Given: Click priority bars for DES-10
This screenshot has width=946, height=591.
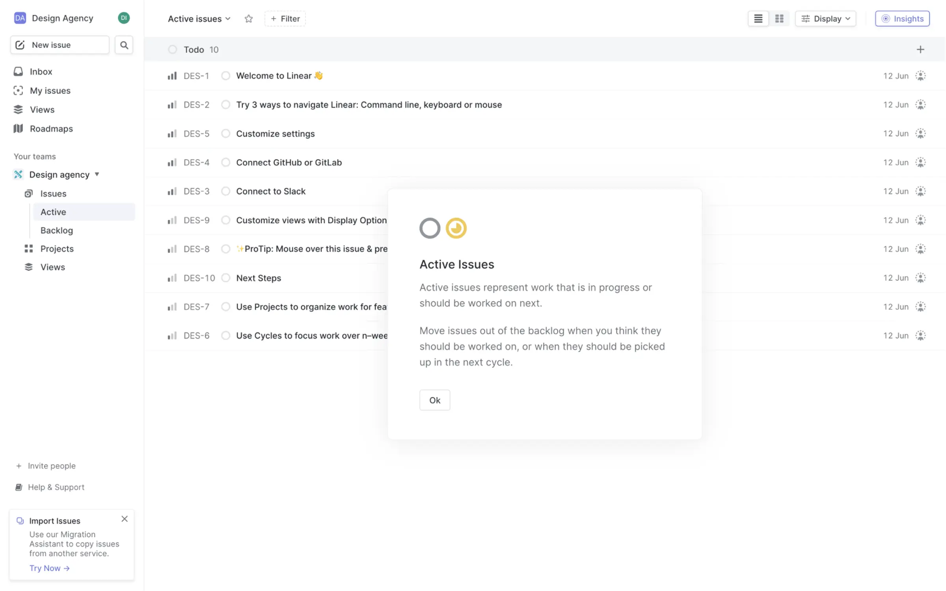Looking at the screenshot, I should pyautogui.click(x=172, y=278).
